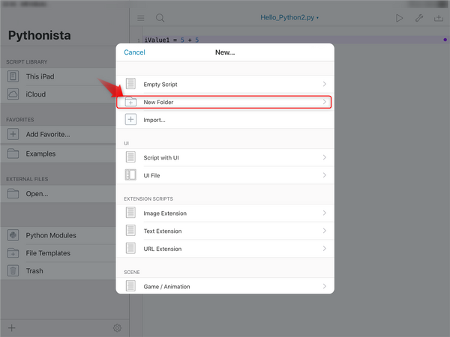450x337 pixels.
Task: Tap Add Favorite... in the sidebar
Action: pyautogui.click(x=47, y=134)
